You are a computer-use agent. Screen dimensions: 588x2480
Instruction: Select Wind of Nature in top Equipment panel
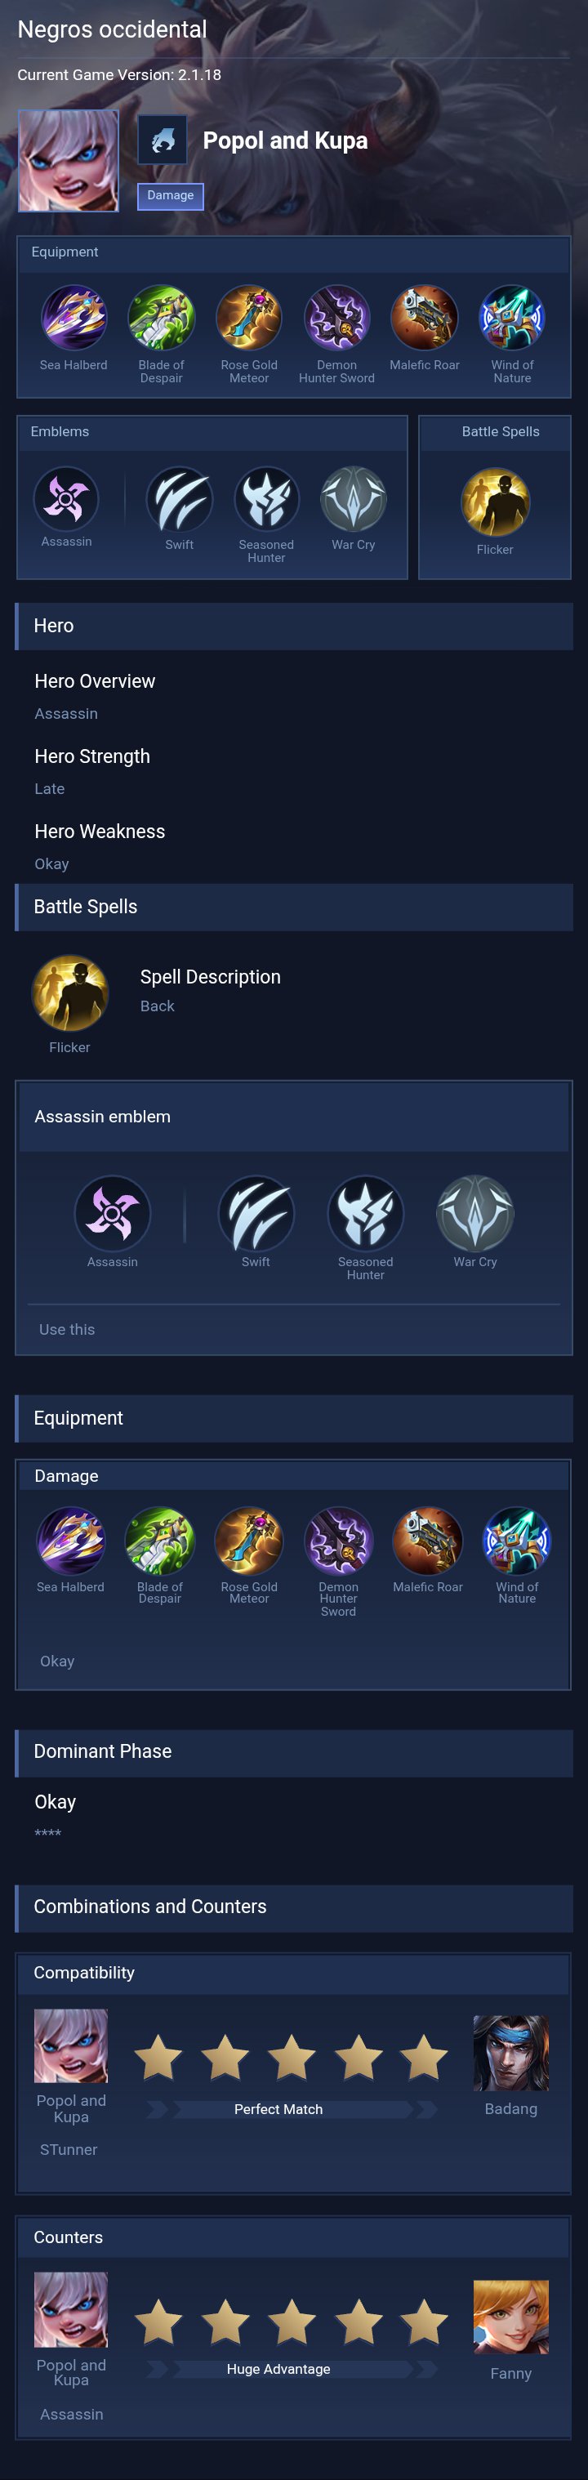coord(512,318)
